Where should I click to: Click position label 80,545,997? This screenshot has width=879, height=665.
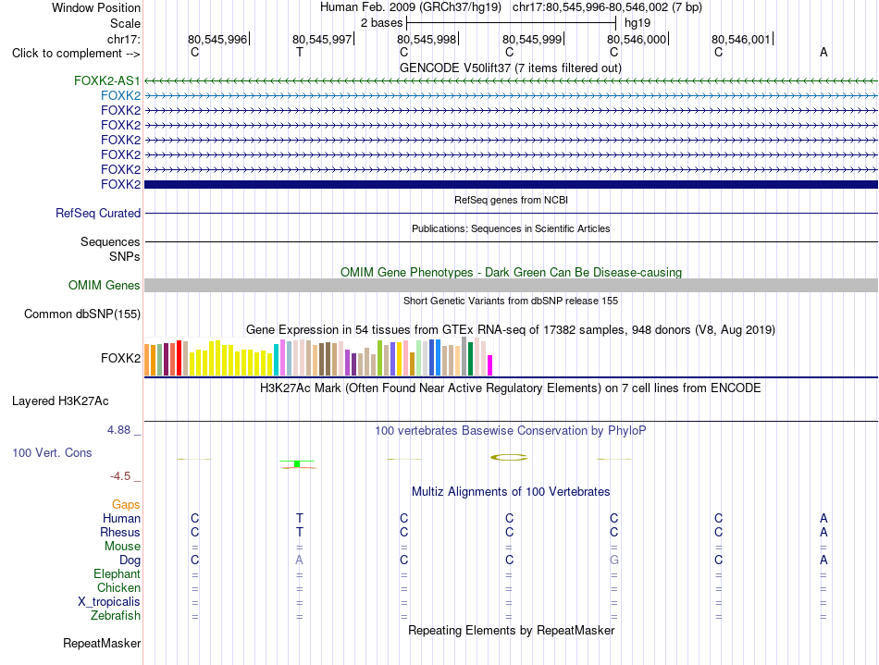[x=322, y=39]
